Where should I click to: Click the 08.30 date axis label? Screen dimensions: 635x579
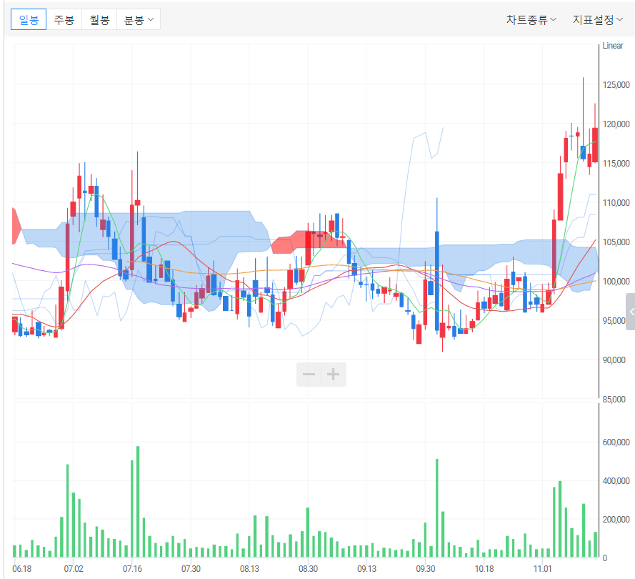tap(308, 568)
